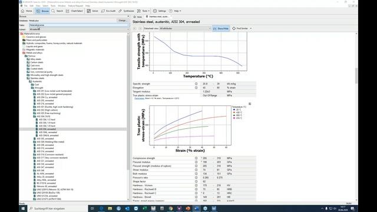Open the Home toolbar button
Viewport: 377px width, 212px height.
[27, 11]
